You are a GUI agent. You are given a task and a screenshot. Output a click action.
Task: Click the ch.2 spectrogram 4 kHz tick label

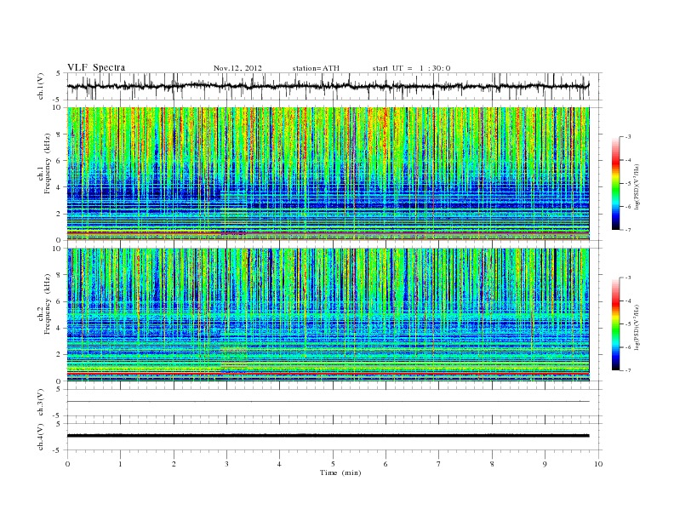[60, 329]
